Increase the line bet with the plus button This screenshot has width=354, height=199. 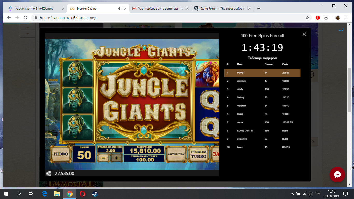116,158
